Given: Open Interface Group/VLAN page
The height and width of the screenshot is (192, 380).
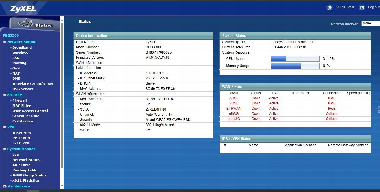Looking at the screenshot, I should pos(32,84).
